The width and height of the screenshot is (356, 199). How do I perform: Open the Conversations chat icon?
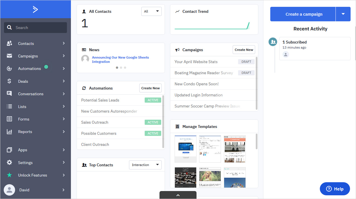point(9,94)
